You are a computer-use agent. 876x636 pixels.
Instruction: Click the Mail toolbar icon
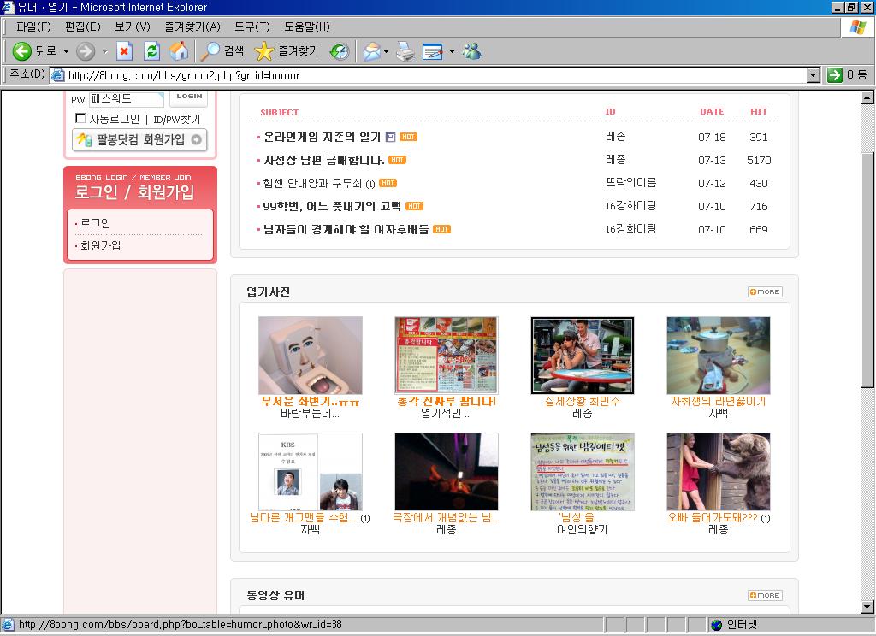coord(371,51)
